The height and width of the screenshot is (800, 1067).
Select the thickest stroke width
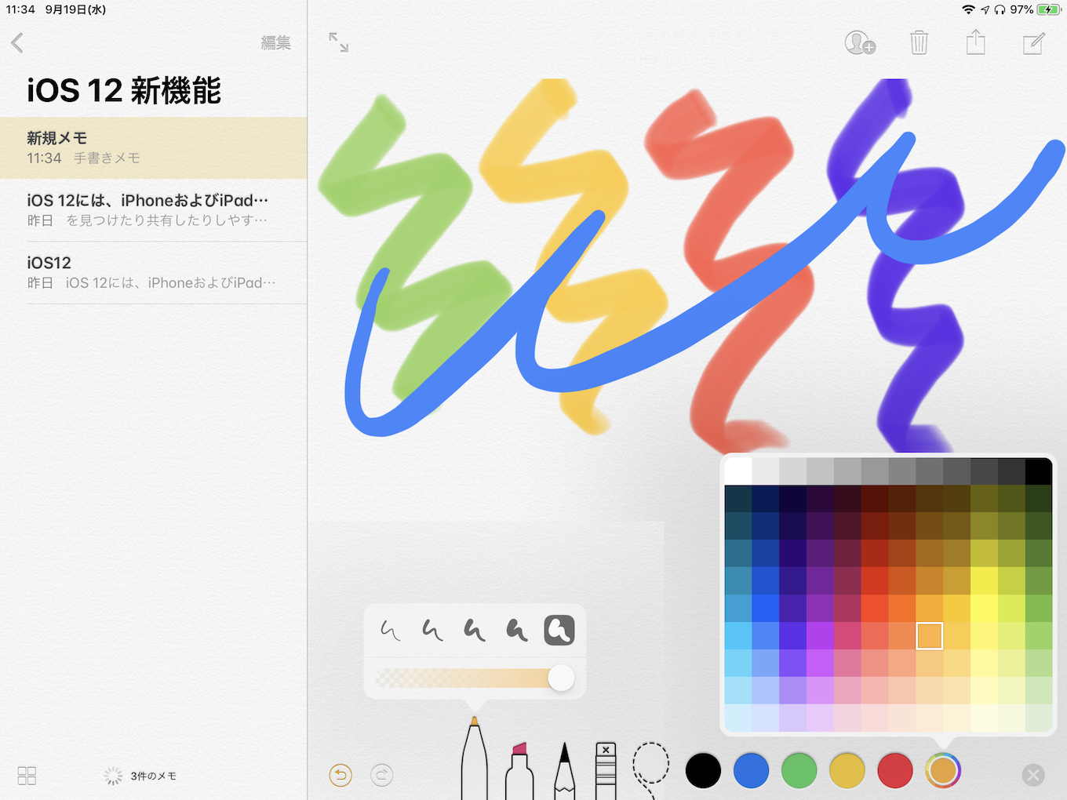click(559, 630)
